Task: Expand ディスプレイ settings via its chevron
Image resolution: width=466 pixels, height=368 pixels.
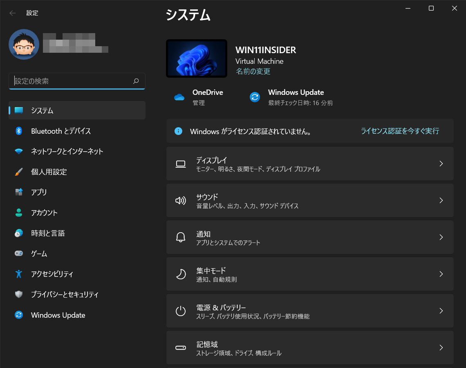Action: [x=441, y=164]
